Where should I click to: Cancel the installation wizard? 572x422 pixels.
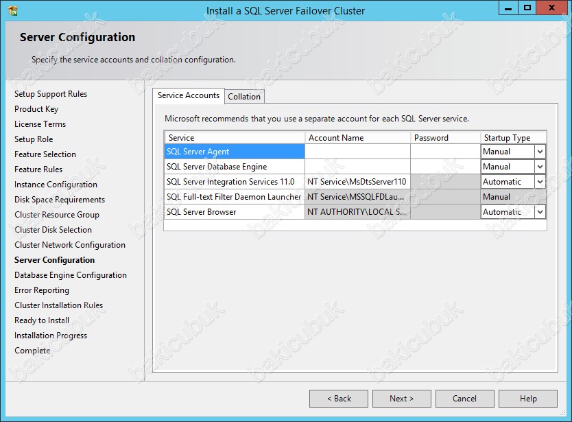[x=465, y=399]
